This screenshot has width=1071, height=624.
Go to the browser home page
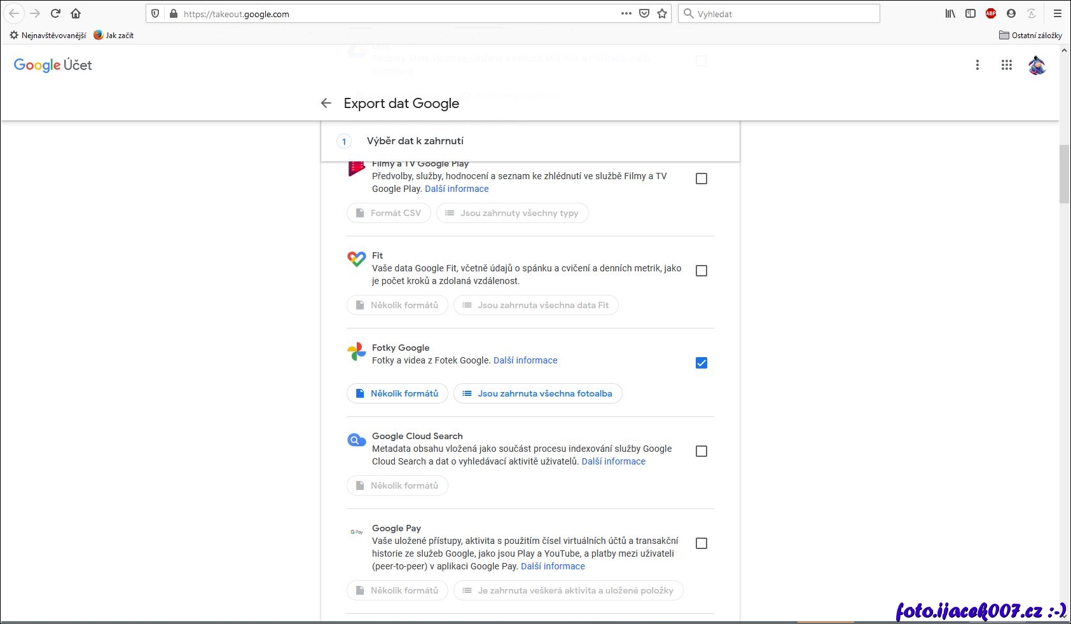pyautogui.click(x=76, y=13)
